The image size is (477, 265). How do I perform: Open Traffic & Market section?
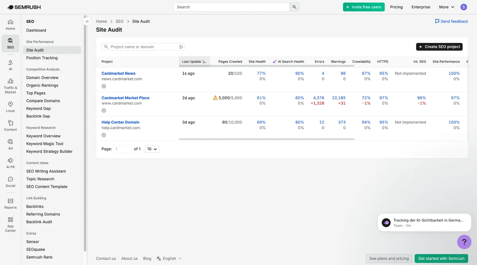[x=10, y=86]
